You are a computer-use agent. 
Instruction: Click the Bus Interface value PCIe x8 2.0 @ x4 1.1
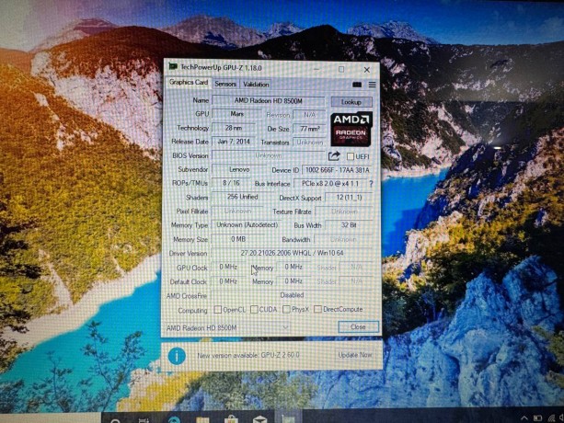pyautogui.click(x=330, y=184)
